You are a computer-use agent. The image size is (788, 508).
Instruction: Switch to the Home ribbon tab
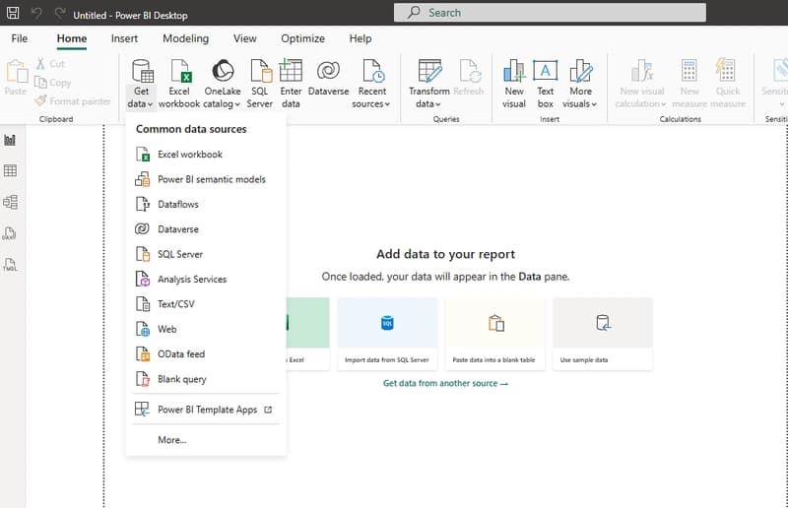tap(71, 38)
